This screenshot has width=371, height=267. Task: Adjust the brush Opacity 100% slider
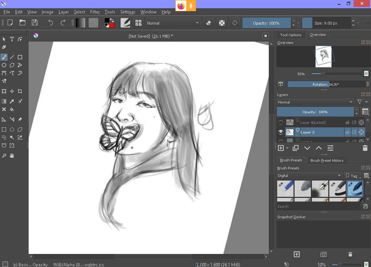(x=267, y=23)
